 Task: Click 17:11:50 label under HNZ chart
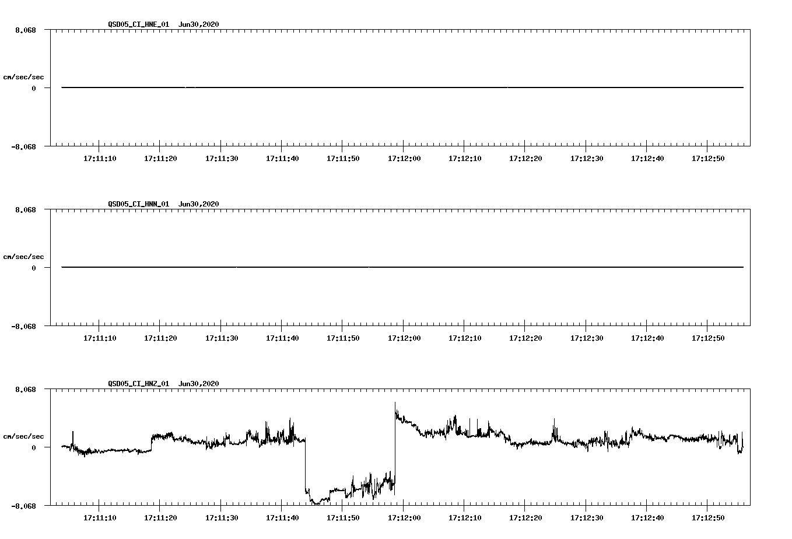click(343, 518)
